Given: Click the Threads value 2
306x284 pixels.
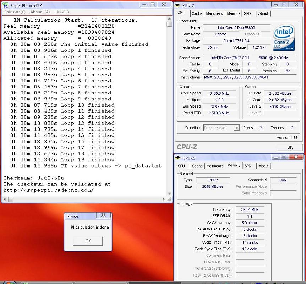Looking at the screenshot, I should (x=291, y=128).
